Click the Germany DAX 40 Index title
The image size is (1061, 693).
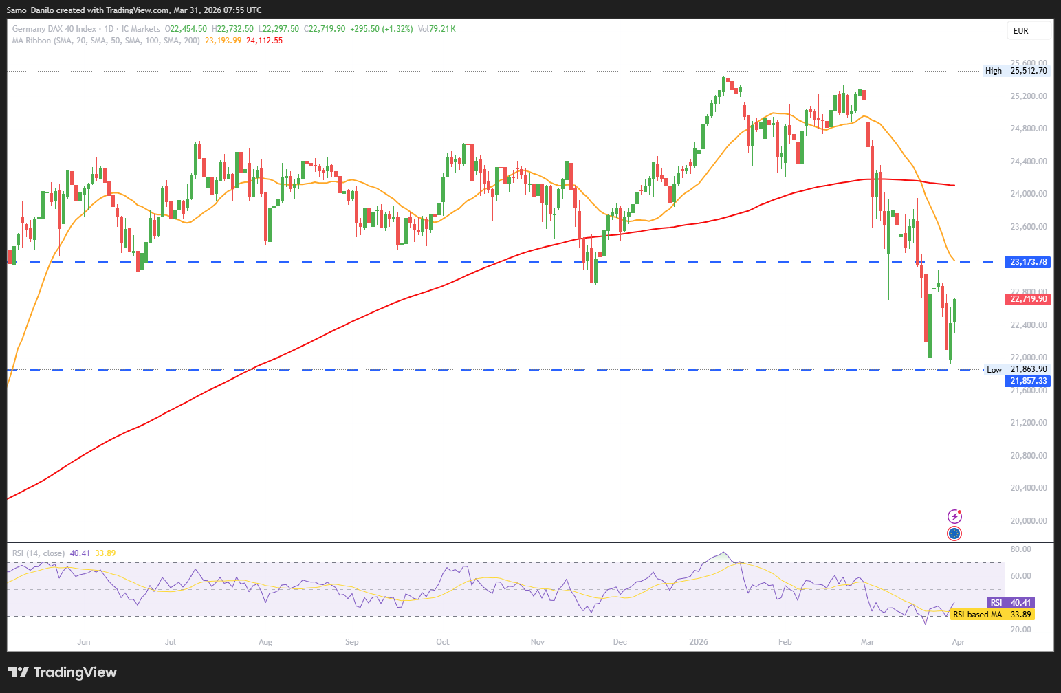tap(54, 29)
